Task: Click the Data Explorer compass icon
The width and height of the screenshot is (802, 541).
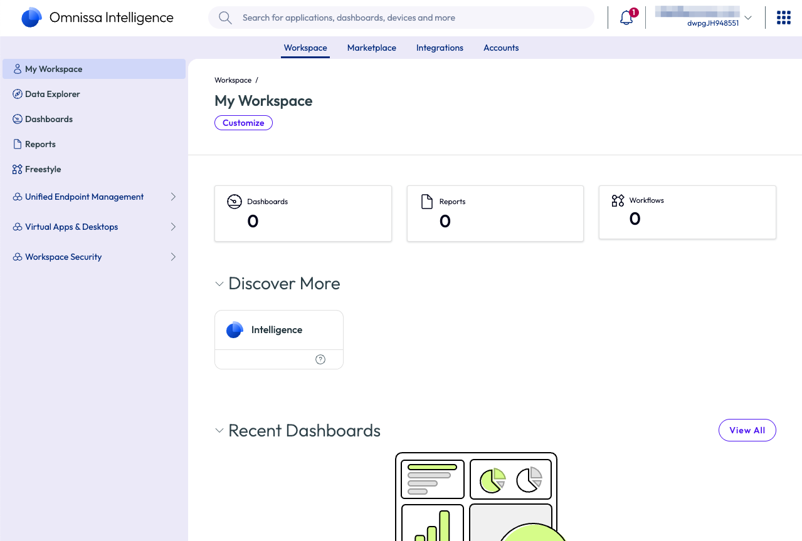Action: pos(18,94)
